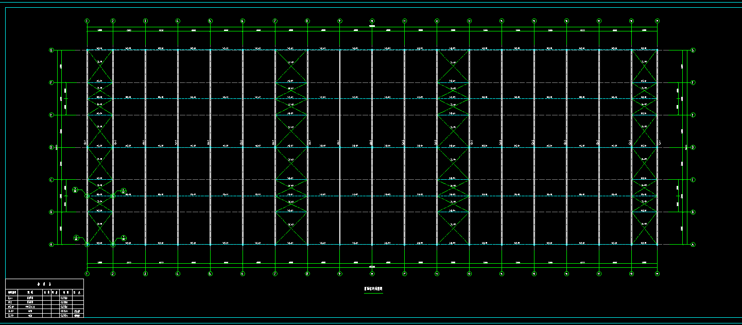Viewport: 742px width, 325px height.
Task: Click grid bubble 1 on top axis
Action: click(87, 21)
